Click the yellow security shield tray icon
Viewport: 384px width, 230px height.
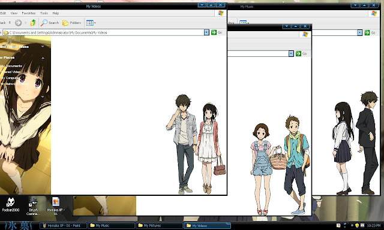(x=357, y=225)
